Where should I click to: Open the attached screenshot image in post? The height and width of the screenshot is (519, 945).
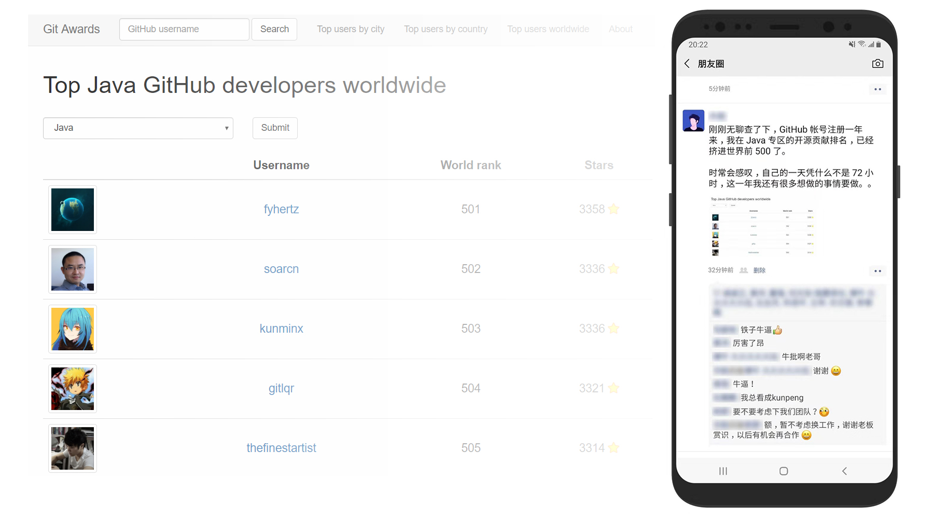pyautogui.click(x=762, y=226)
